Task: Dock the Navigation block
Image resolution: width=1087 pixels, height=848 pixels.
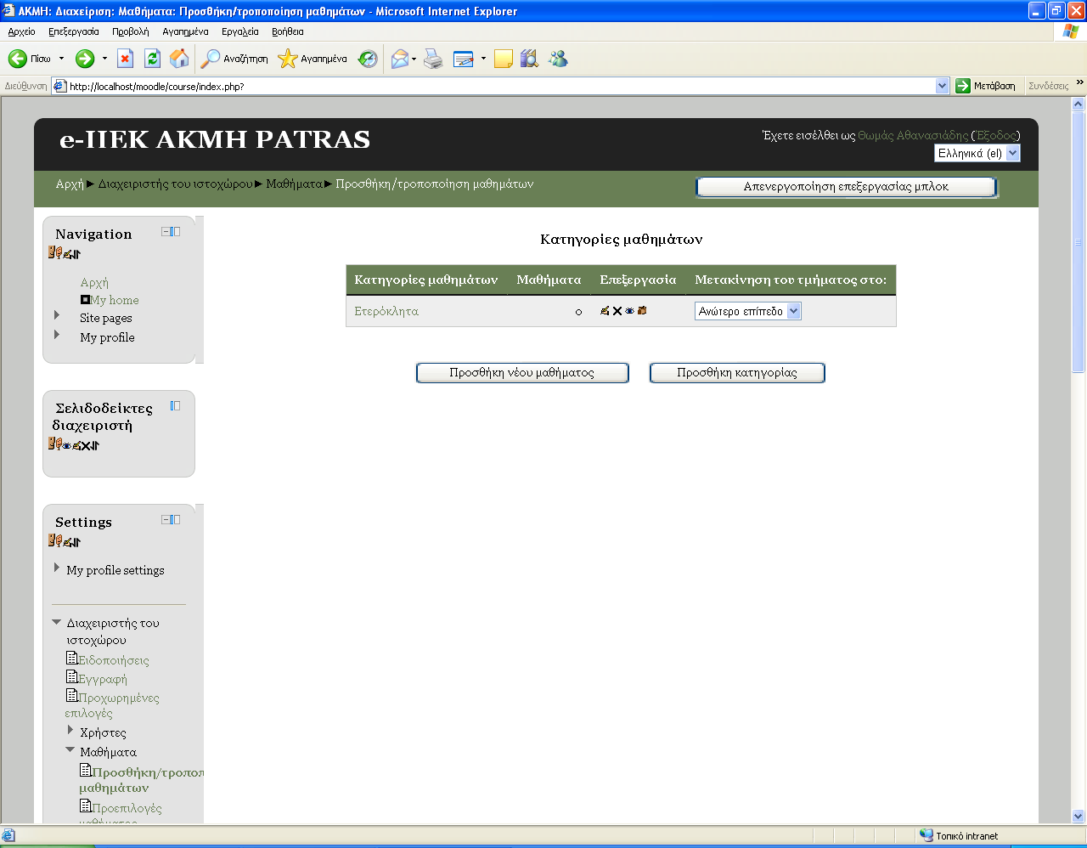Action: click(176, 231)
